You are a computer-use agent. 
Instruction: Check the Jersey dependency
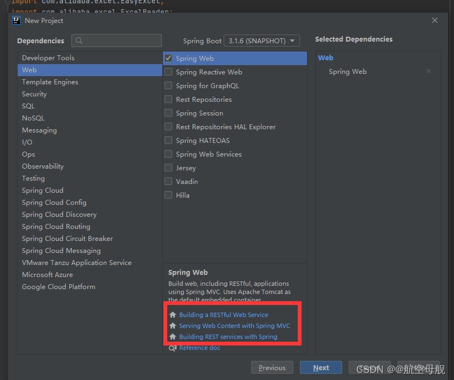[168, 168]
